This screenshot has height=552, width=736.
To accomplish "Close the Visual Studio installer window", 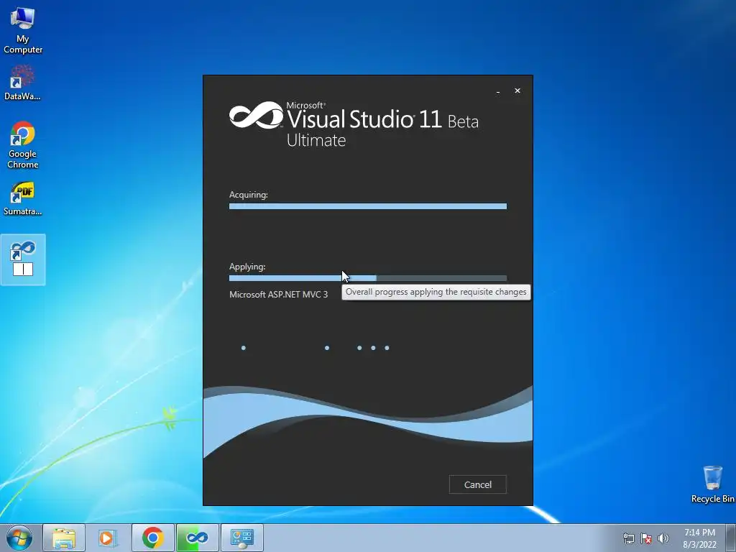I will 517,91.
